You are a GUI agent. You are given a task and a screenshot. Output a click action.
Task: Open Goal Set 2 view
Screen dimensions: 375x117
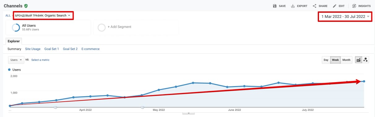[x=70, y=49]
